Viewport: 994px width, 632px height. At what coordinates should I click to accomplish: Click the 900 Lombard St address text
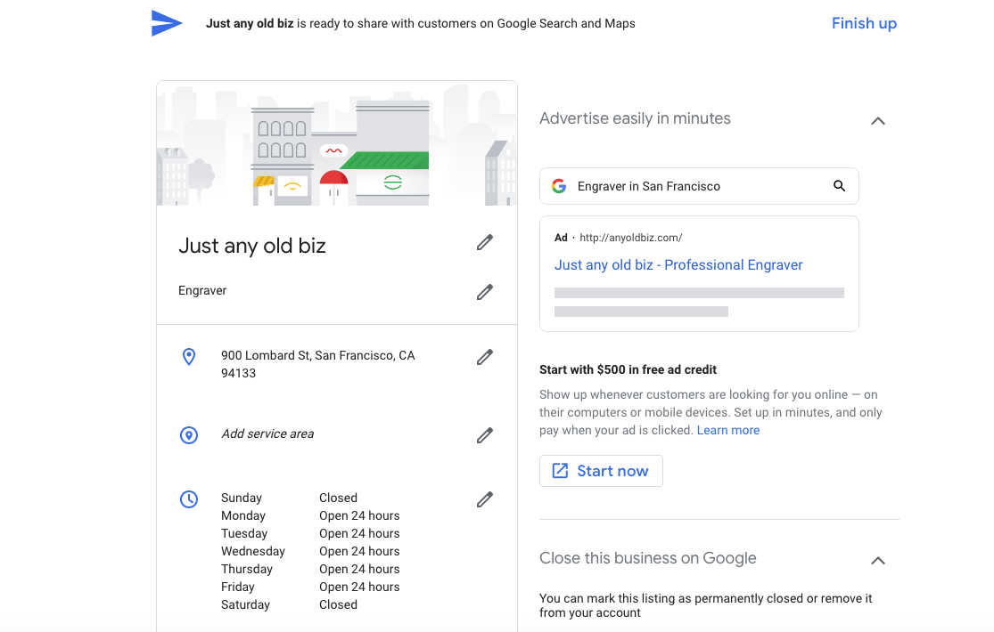point(317,364)
